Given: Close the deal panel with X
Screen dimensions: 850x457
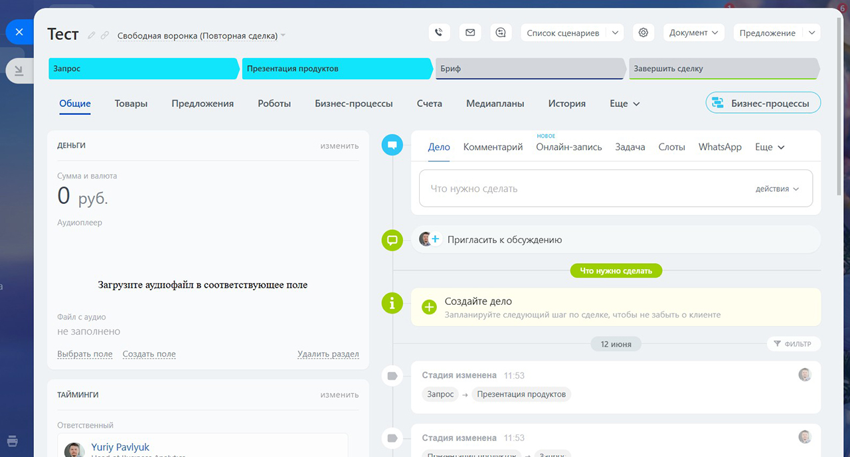Looking at the screenshot, I should [x=19, y=32].
